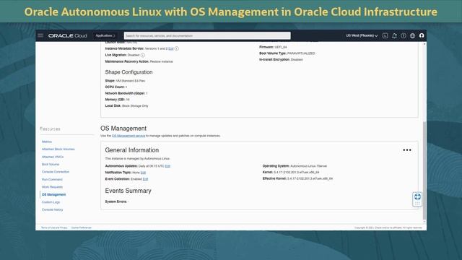462x260 pixels.
Task: Edit the Notification Topic
Action: 143,173
